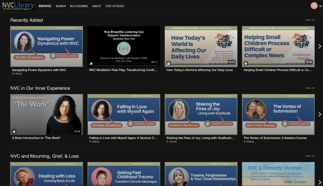Image resolution: width=323 pixels, height=186 pixels.
Task: Open Dealing with Loss thumbnail
Action: [47, 174]
